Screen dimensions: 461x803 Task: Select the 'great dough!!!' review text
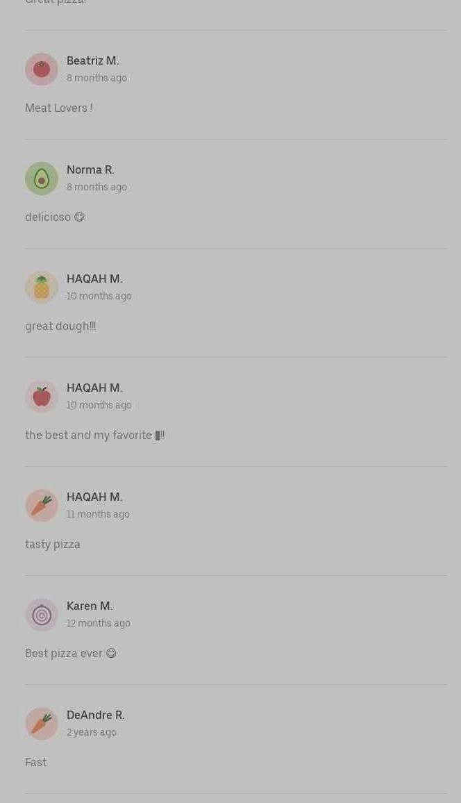tap(60, 326)
